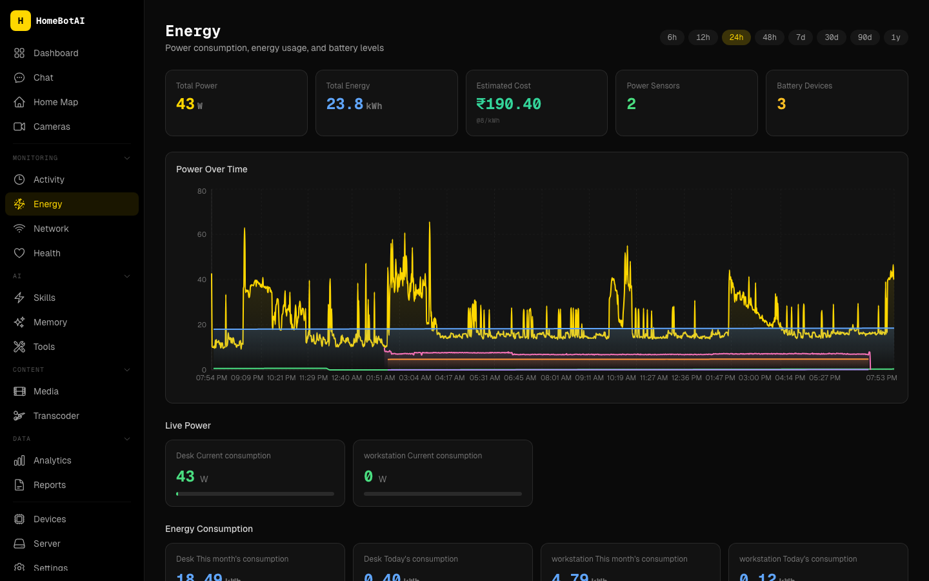Open Home Map using house icon

pos(19,102)
